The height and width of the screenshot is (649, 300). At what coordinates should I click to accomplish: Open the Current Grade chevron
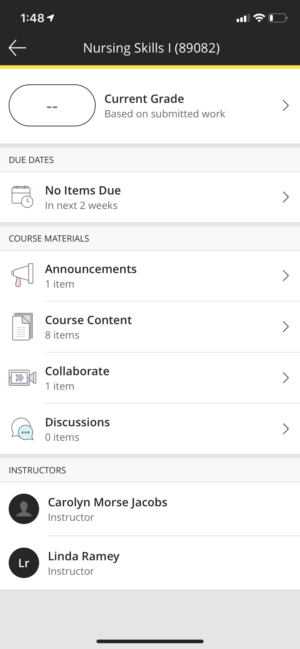point(286,105)
